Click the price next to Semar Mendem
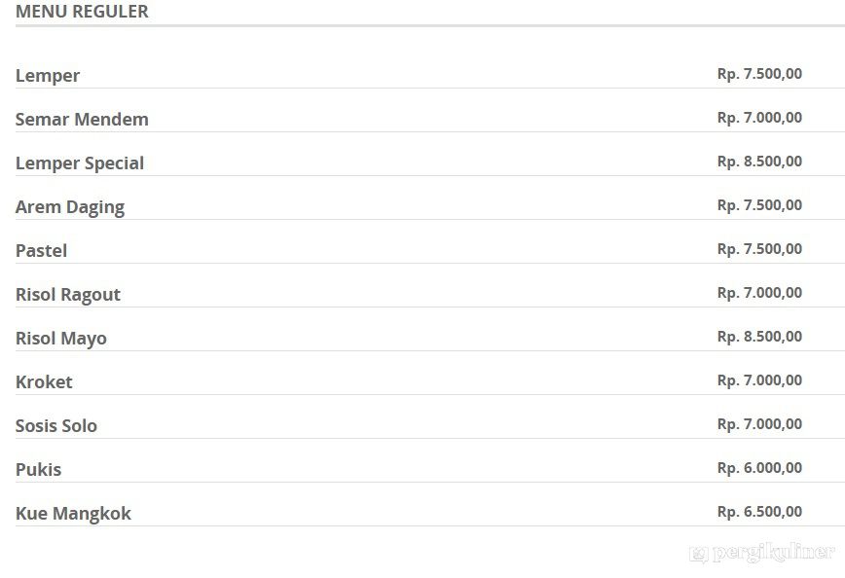Image resolution: width=845 pixels, height=578 pixels. click(x=759, y=118)
